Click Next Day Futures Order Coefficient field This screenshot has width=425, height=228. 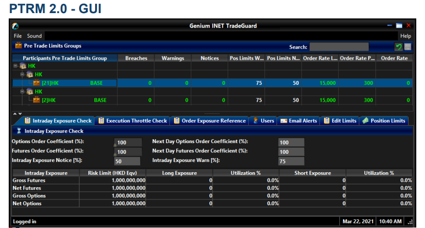pos(291,152)
